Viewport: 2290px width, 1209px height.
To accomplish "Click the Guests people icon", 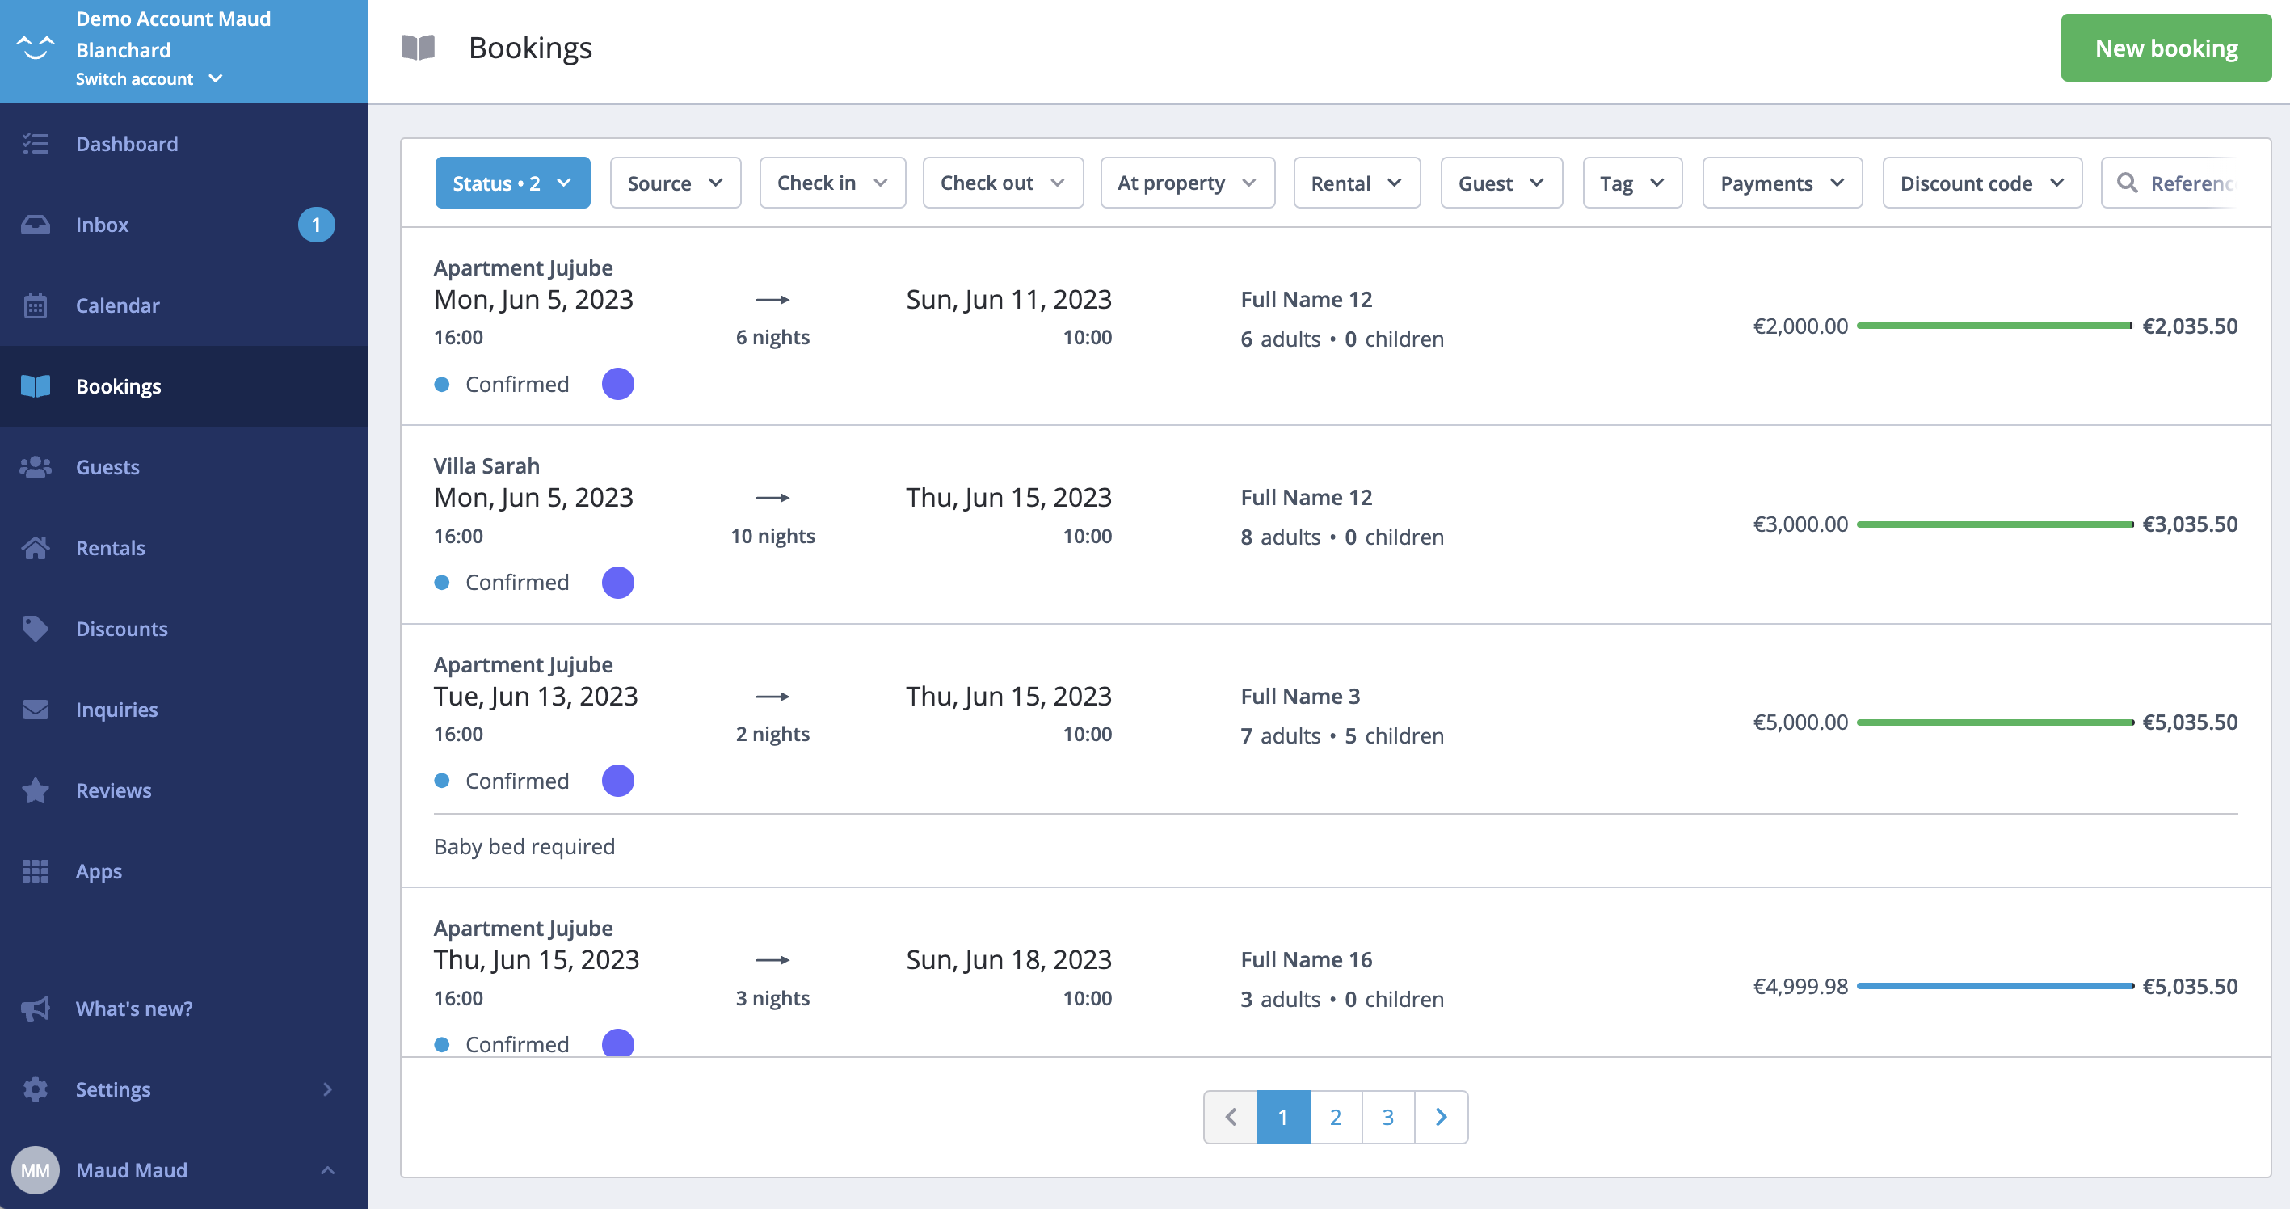I will click(36, 467).
